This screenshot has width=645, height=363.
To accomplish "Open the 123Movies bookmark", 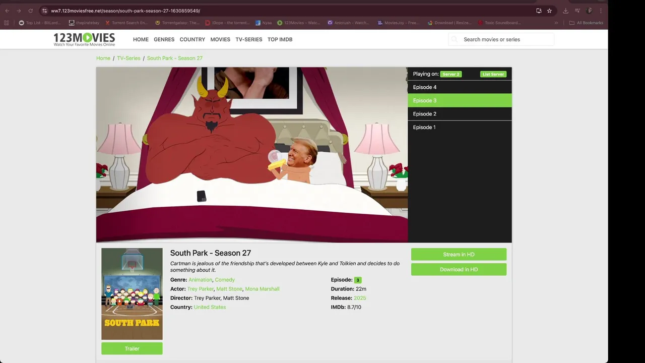I will (x=298, y=23).
